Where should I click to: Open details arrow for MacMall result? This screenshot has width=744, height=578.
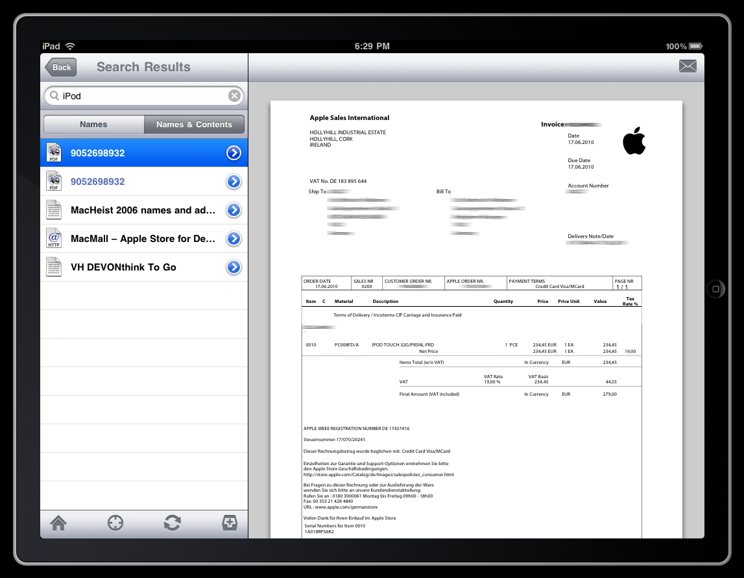click(234, 238)
